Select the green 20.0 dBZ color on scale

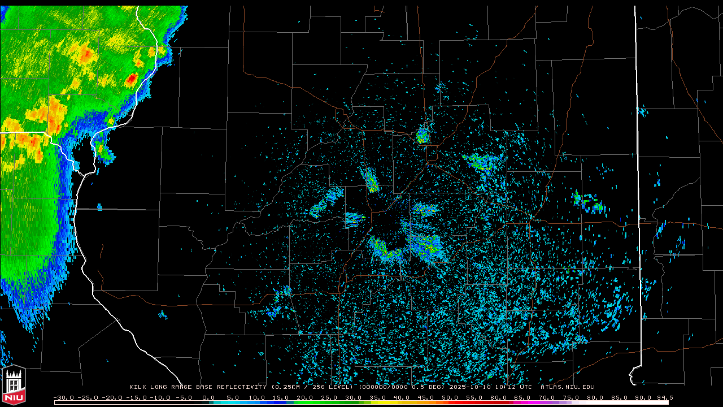click(305, 402)
